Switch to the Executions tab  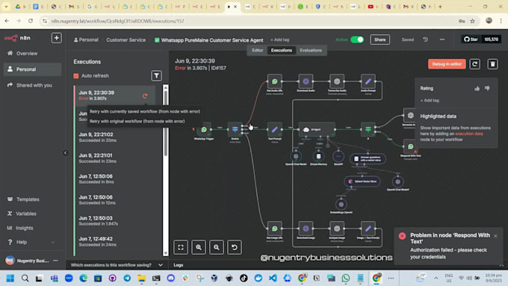pyautogui.click(x=281, y=50)
